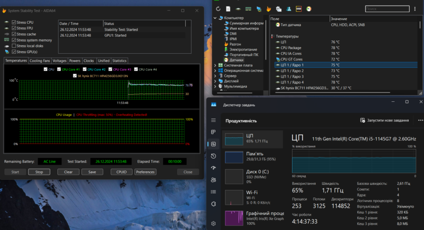424x230 pixels.
Task: Click the memory module icon in AIDA64 toolbar
Action: [248, 9]
